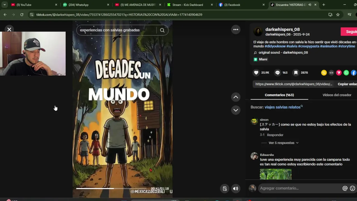Bookmark this page with the star icon
Viewport: 357px width, 201px height.
click(338, 15)
